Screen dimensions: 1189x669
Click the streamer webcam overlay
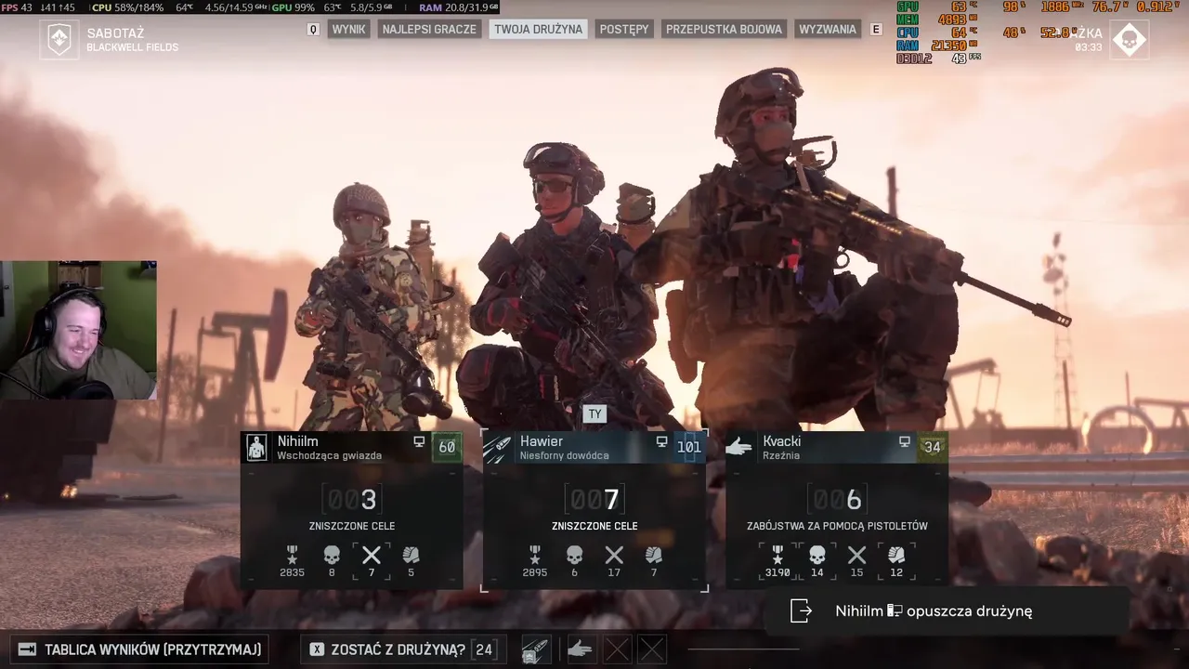[x=78, y=330]
